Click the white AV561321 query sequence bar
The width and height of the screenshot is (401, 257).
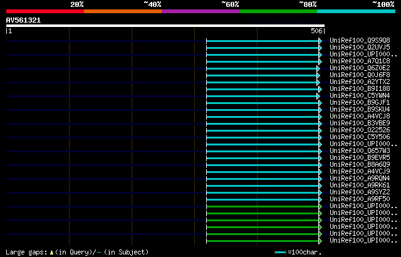165,26
